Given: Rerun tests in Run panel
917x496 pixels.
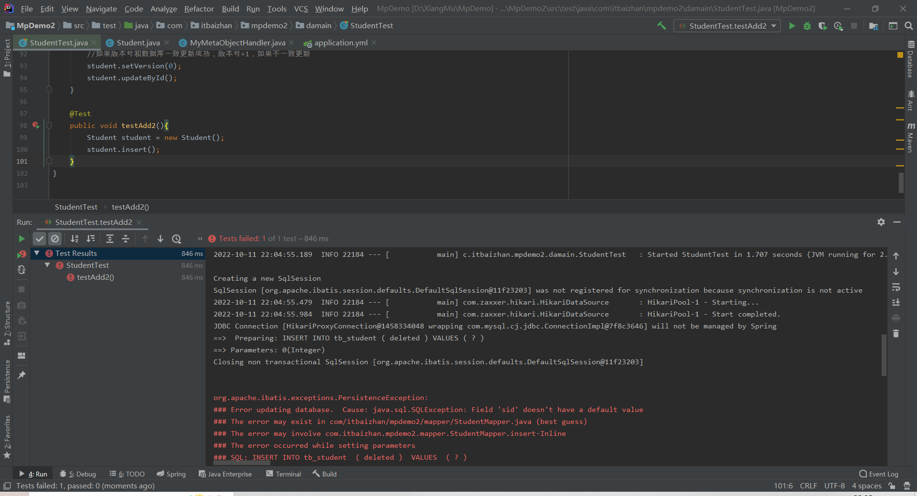Looking at the screenshot, I should [x=21, y=239].
